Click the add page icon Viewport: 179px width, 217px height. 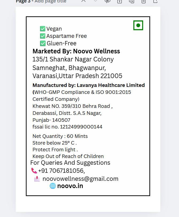(x=155, y=1)
